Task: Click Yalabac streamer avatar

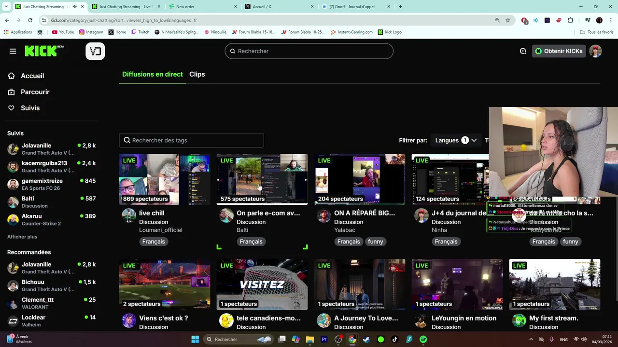Action: click(x=324, y=215)
